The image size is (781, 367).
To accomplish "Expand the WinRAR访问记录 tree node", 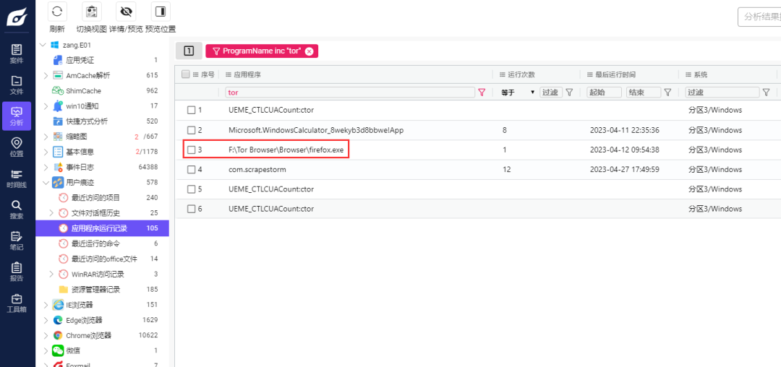I will [x=52, y=274].
